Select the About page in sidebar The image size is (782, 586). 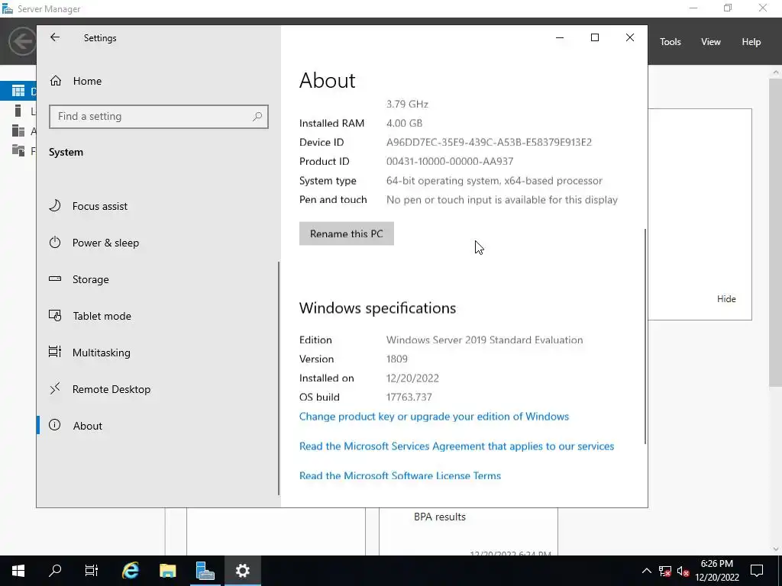click(x=76, y=426)
